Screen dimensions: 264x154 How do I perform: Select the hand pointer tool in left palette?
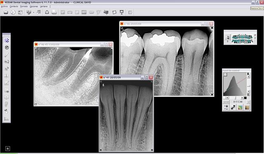(x=7, y=111)
